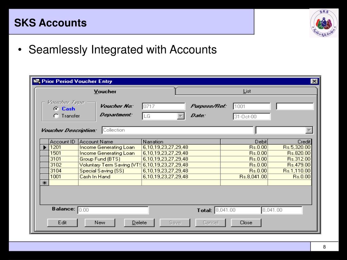Image resolution: width=347 pixels, height=260 pixels.
Task: Click the Delete button
Action: coord(139,223)
